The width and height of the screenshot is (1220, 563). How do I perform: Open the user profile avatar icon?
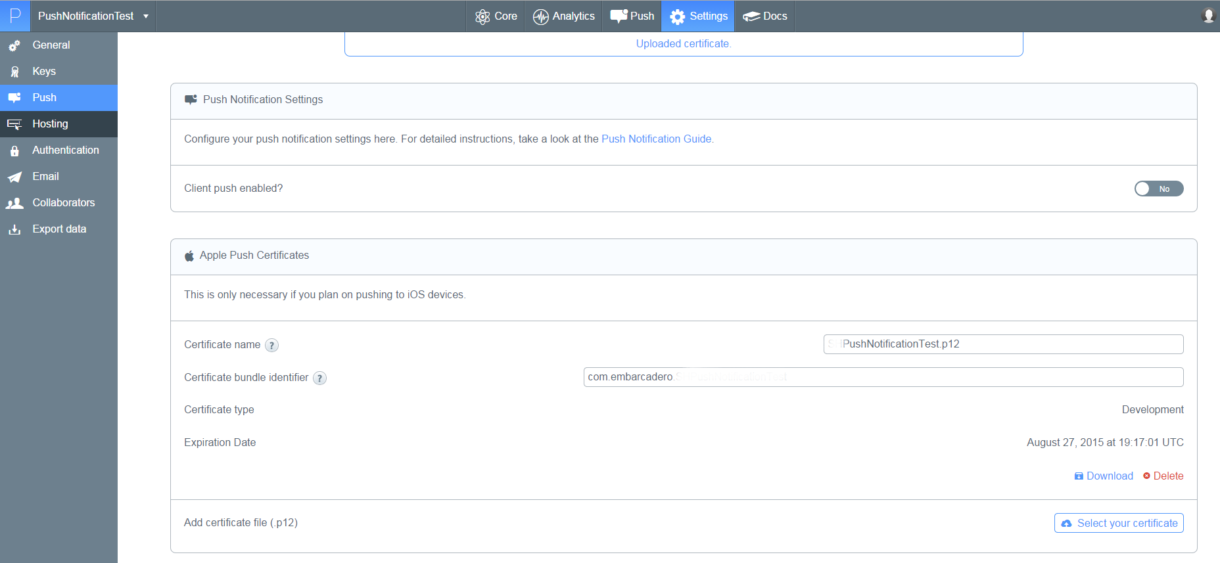point(1208,16)
